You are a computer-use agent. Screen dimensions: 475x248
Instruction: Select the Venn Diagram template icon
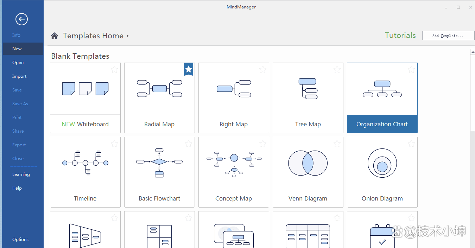tap(308, 163)
